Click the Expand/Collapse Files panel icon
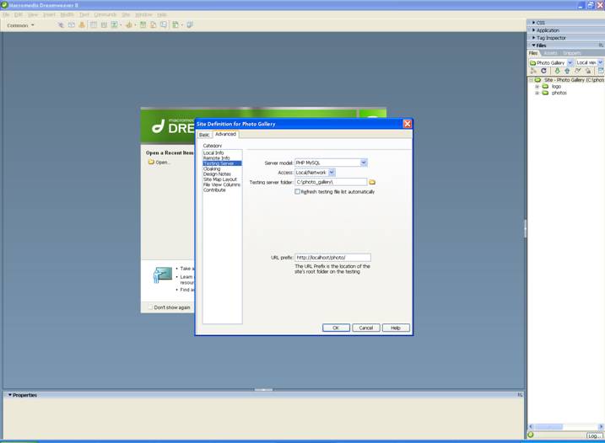The height and width of the screenshot is (443, 605). [601, 71]
